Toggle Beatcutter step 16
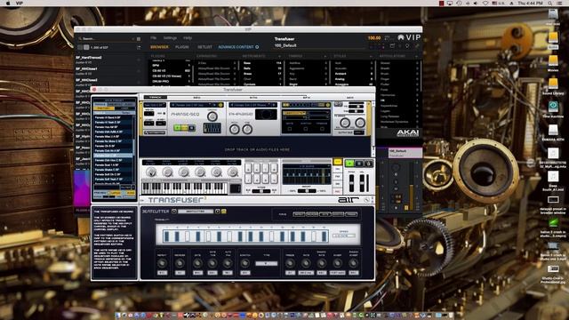The height and width of the screenshot is (320, 569). [x=324, y=236]
